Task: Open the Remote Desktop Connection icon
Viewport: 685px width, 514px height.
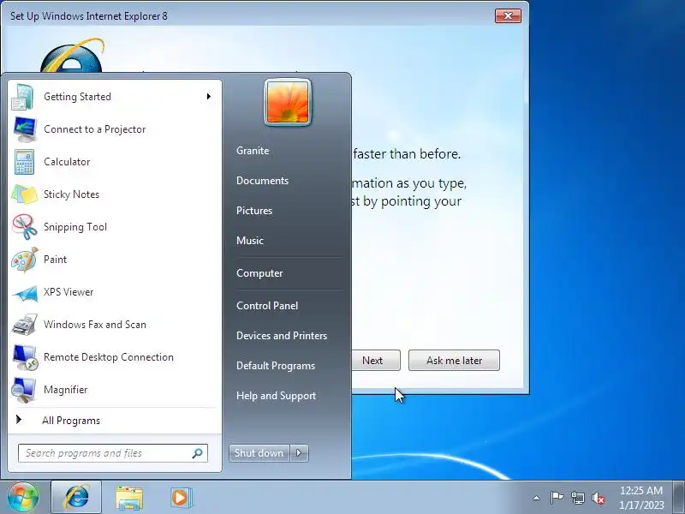Action: 25,357
